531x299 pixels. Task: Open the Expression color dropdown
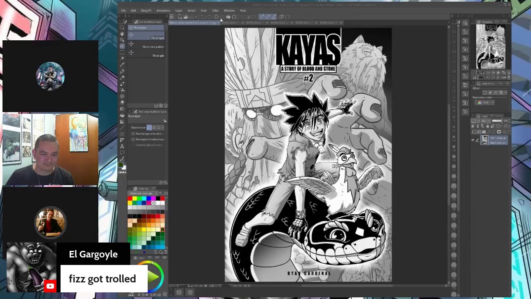tap(485, 103)
